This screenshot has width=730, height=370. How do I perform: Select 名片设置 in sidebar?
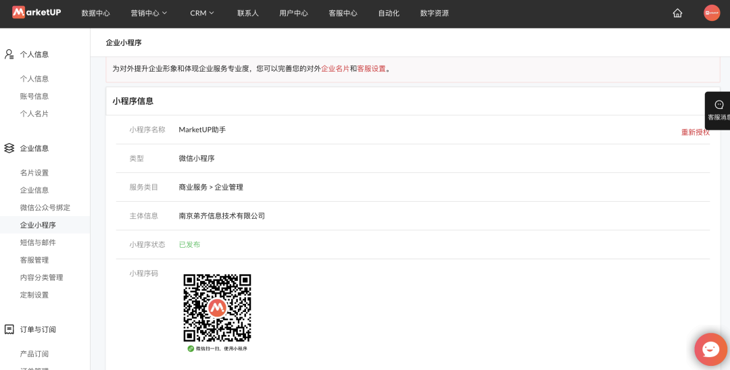click(34, 172)
